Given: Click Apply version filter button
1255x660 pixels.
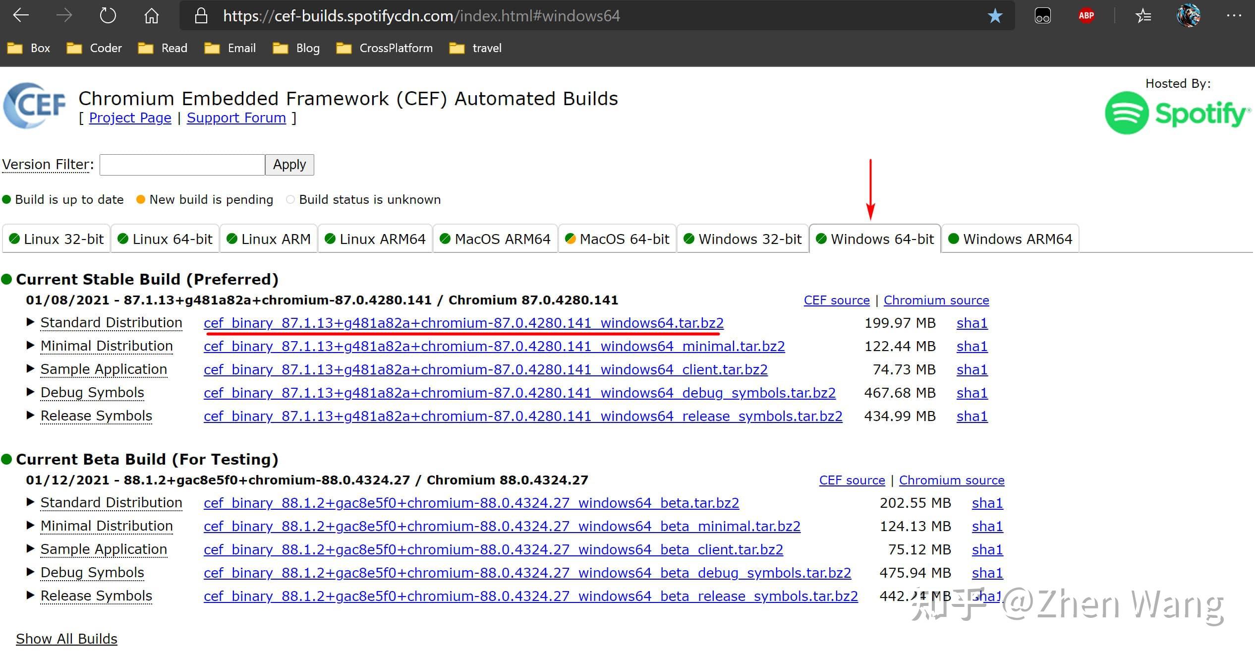Looking at the screenshot, I should 290,164.
